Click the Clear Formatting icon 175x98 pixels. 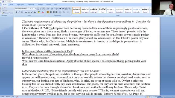click(44, 9)
